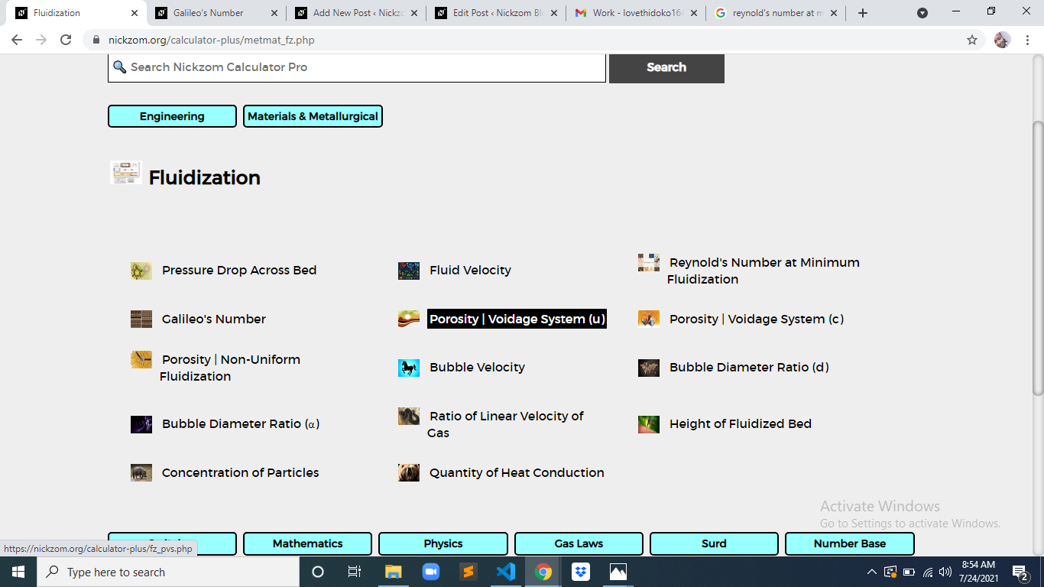This screenshot has width=1044, height=587.
Task: Click the Search button
Action: [x=666, y=67]
